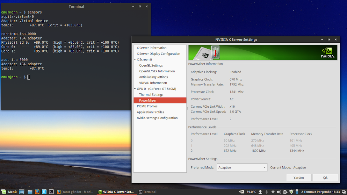
Task: Click the 50 MHz cell in level 0 row
Action: (x=229, y=141)
